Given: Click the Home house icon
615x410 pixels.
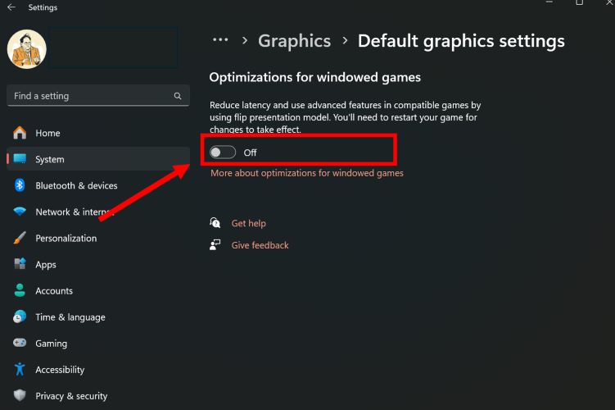Looking at the screenshot, I should [x=20, y=133].
